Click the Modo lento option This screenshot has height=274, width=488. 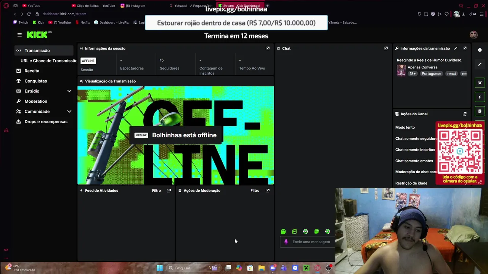(405, 127)
